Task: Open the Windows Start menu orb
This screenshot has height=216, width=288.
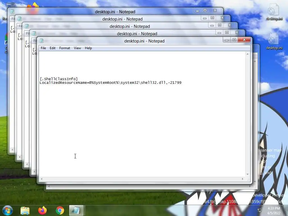Action: tap(7, 210)
